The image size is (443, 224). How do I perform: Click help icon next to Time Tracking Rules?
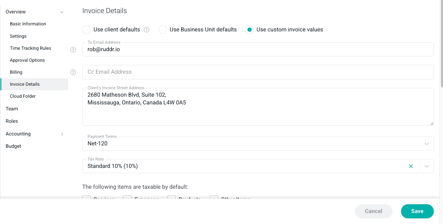coord(73,50)
